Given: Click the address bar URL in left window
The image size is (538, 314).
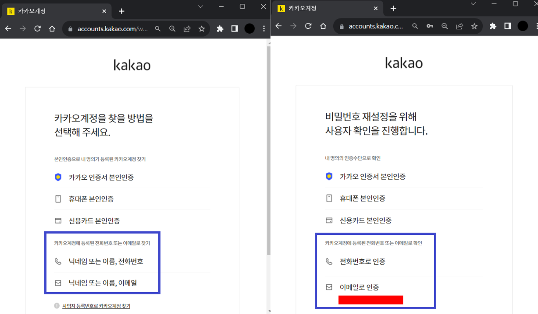Looking at the screenshot, I should point(113,28).
